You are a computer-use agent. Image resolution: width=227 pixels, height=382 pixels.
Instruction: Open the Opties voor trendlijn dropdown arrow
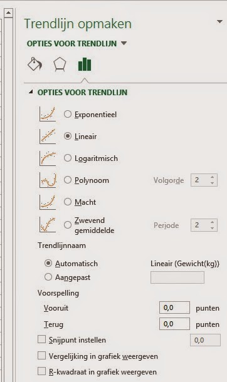tap(124, 43)
